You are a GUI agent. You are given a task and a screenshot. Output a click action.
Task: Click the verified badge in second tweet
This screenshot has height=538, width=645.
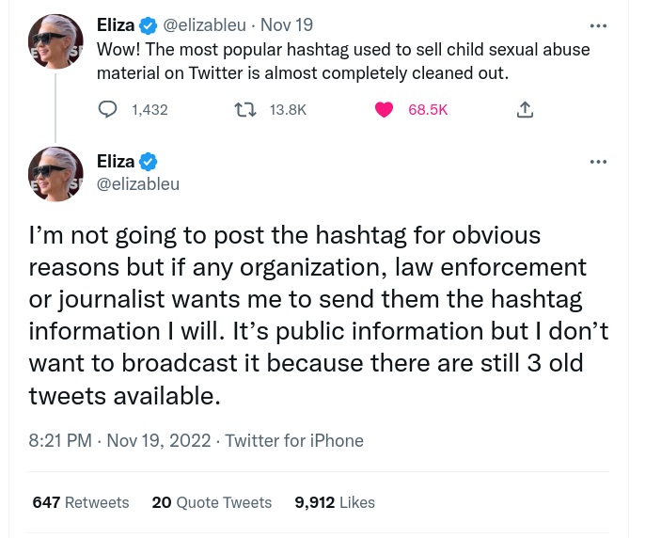[x=148, y=162]
